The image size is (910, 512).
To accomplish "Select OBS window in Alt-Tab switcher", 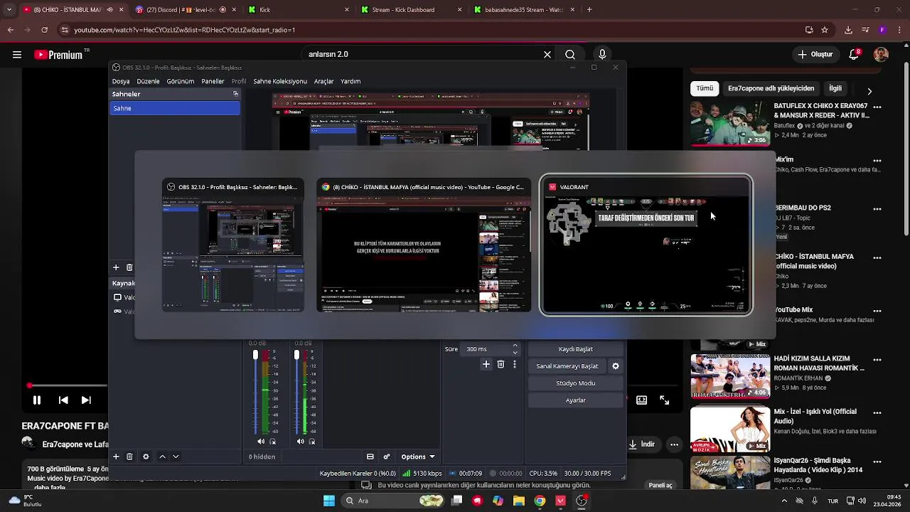I will pyautogui.click(x=233, y=245).
